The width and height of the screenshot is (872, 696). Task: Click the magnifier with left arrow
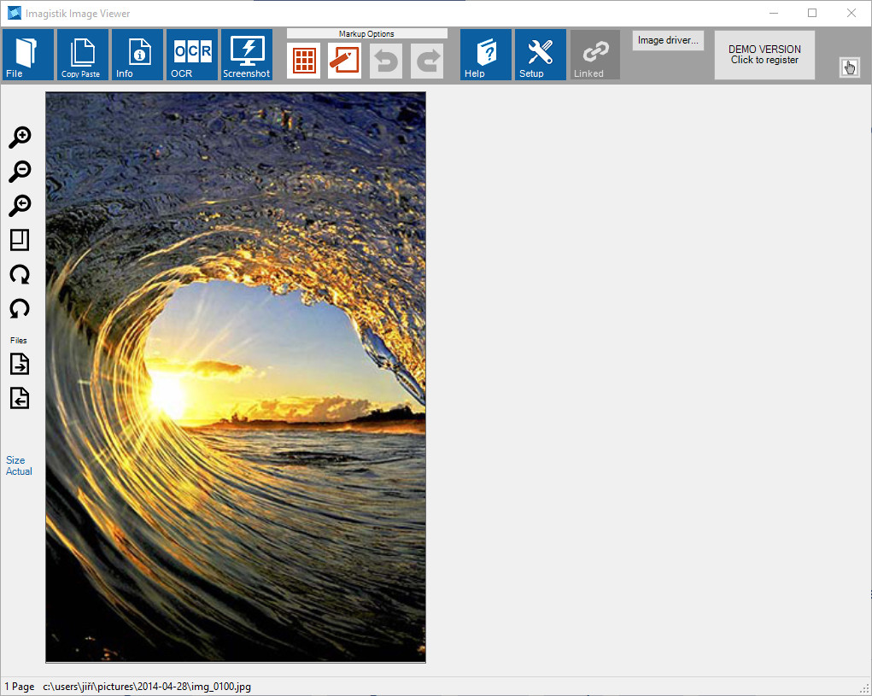click(20, 205)
